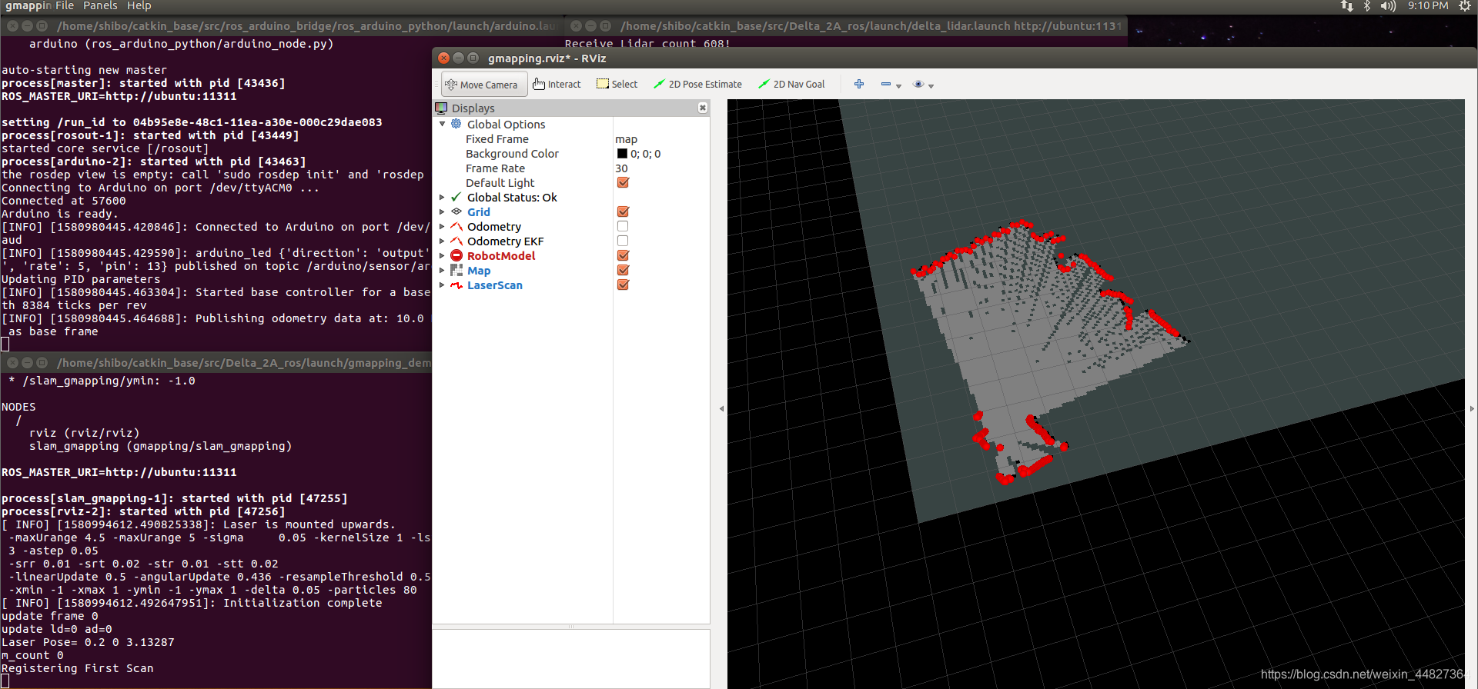Image resolution: width=1478 pixels, height=689 pixels.
Task: Select the Map row label
Action: pyautogui.click(x=478, y=271)
